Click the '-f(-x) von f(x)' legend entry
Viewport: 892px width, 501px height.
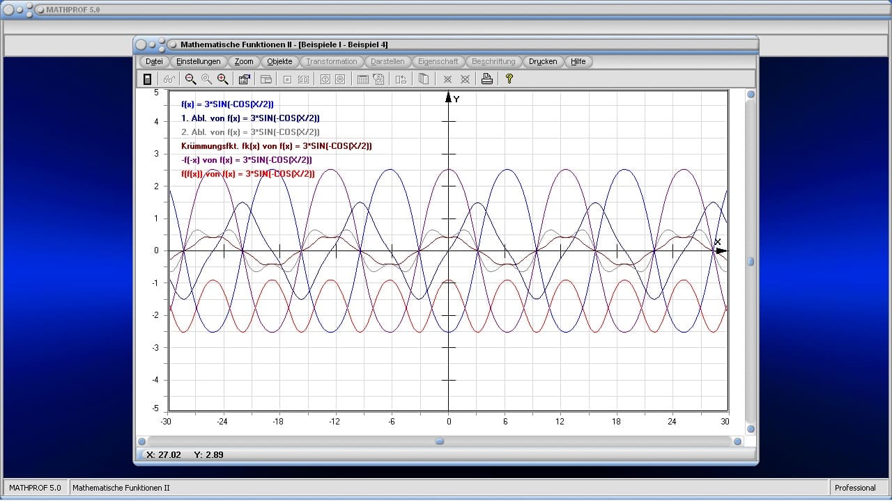(x=247, y=160)
